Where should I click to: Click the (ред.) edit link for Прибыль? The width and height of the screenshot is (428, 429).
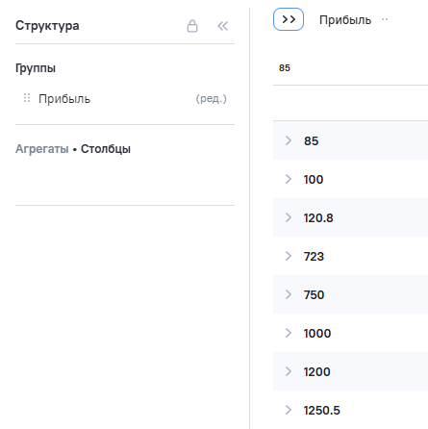click(211, 98)
